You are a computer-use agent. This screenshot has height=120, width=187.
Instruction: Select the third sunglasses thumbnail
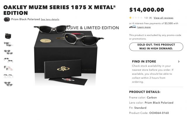point(8,52)
